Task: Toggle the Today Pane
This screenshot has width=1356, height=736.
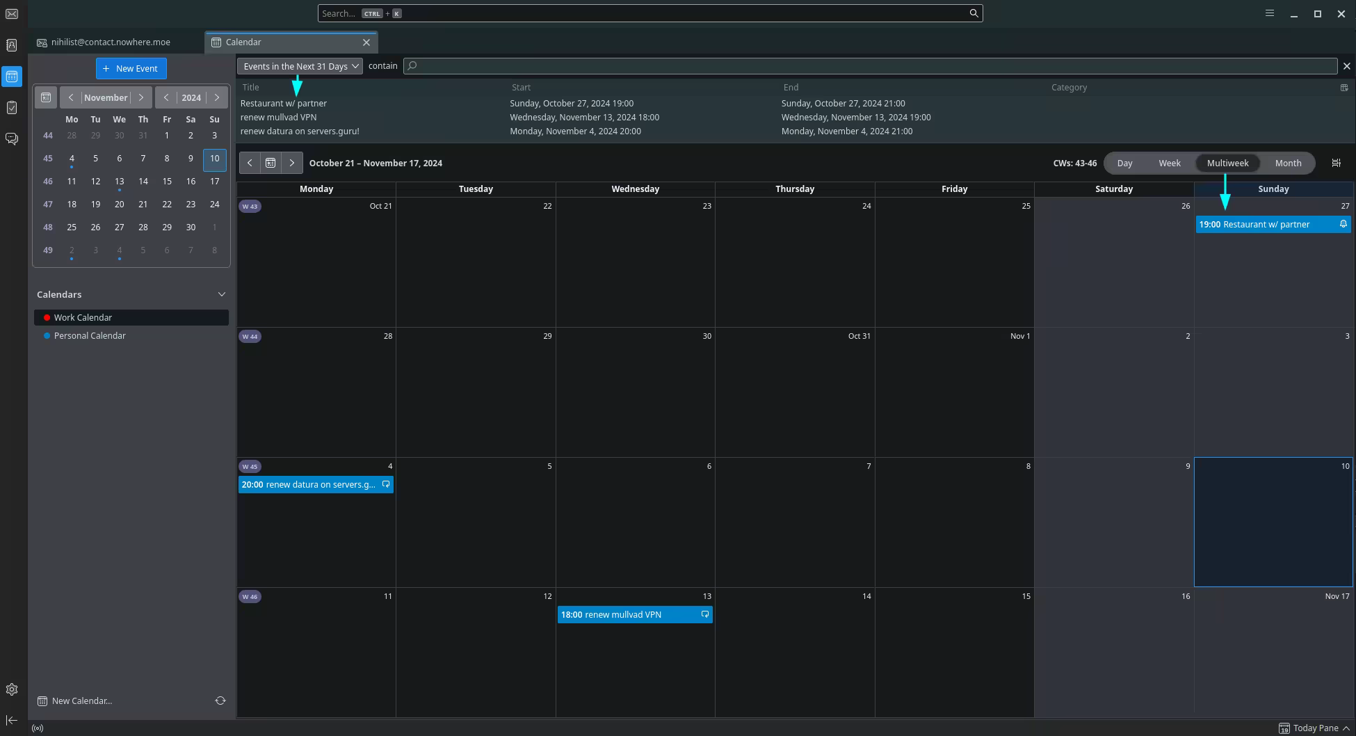Action: tap(1314, 728)
